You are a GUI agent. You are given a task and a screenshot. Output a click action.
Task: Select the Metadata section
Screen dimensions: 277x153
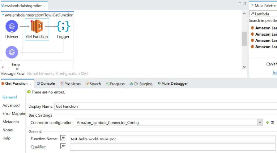11,122
